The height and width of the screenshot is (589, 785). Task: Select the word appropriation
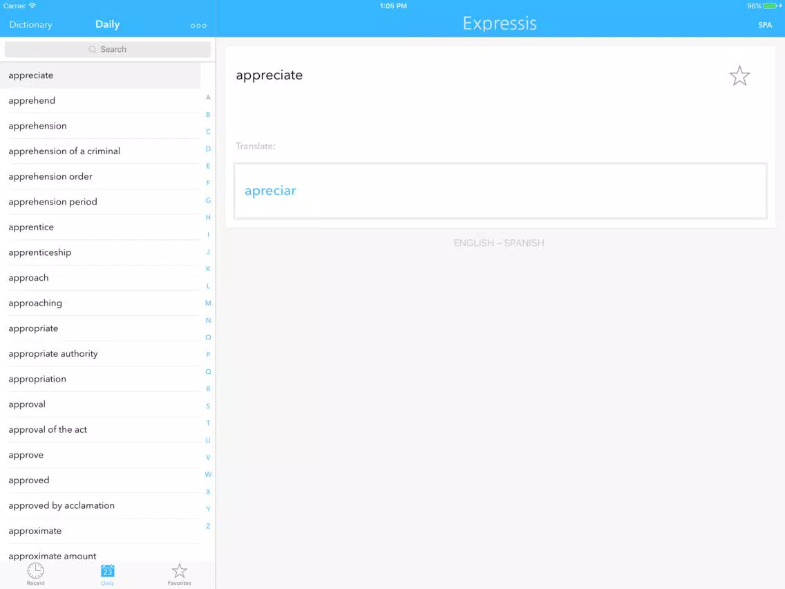click(100, 379)
